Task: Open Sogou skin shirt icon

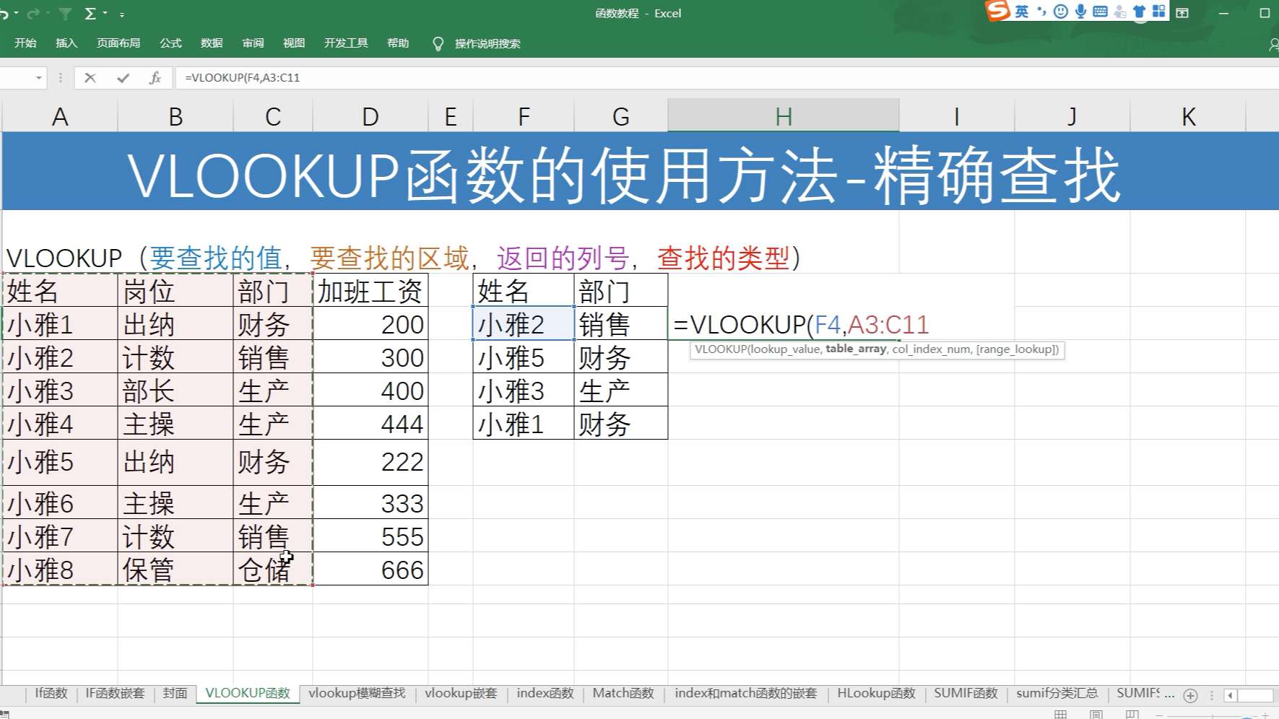Action: pyautogui.click(x=1139, y=12)
